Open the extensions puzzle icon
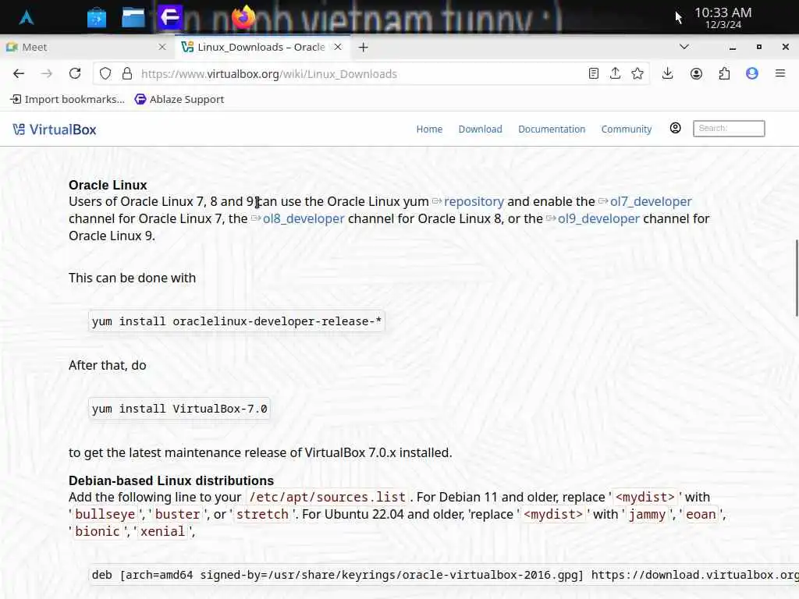The height and width of the screenshot is (599, 799). (724, 74)
